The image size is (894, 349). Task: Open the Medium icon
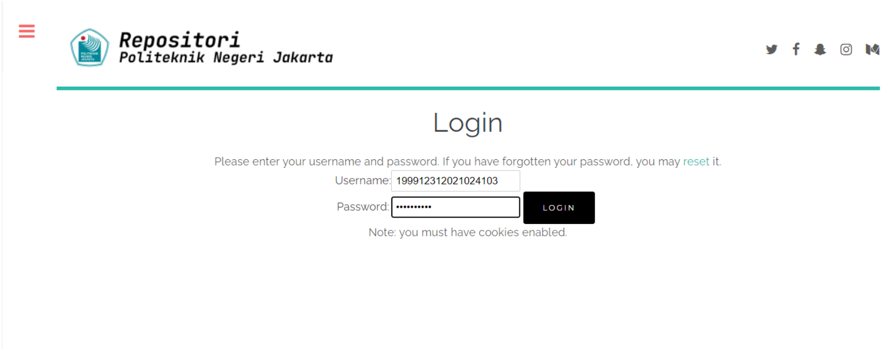[x=873, y=49]
